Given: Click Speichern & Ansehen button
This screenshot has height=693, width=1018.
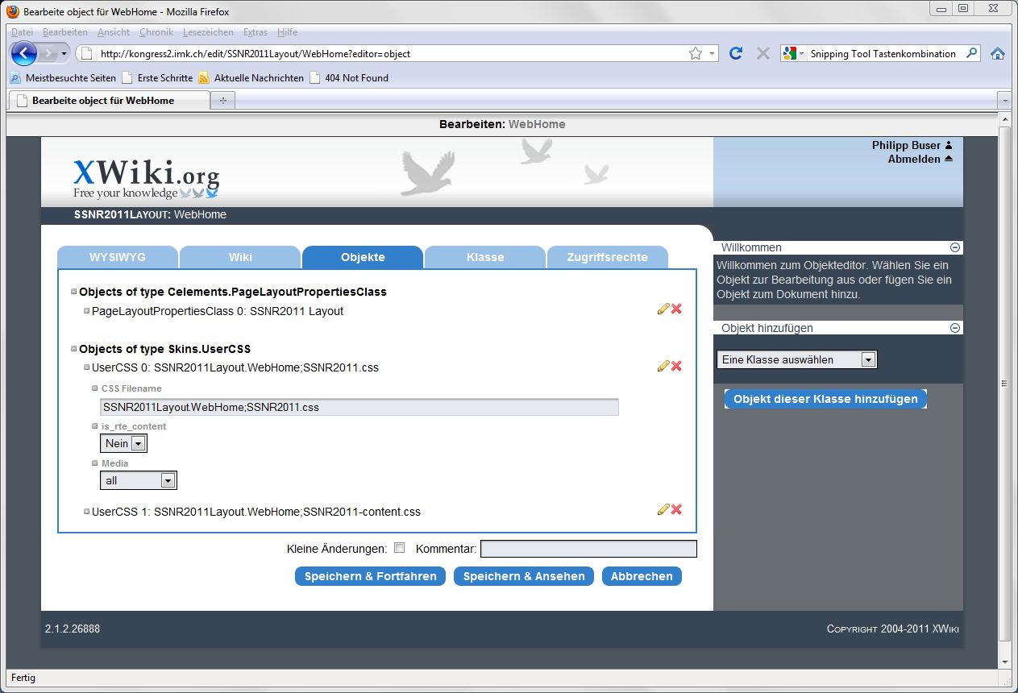Looking at the screenshot, I should [x=524, y=576].
